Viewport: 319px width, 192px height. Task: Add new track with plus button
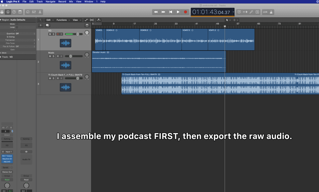[x=41, y=25]
